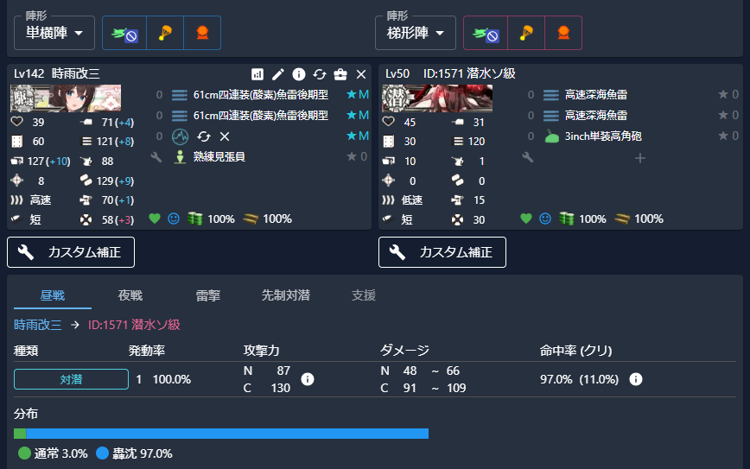Viewport: 750px width, 469px height.
Task: Open the briefcase preset icon
Action: (340, 74)
